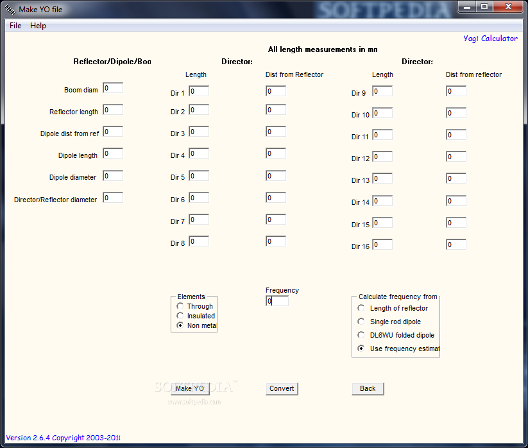
Task: Click the Dir 9 length field
Action: coord(382,91)
